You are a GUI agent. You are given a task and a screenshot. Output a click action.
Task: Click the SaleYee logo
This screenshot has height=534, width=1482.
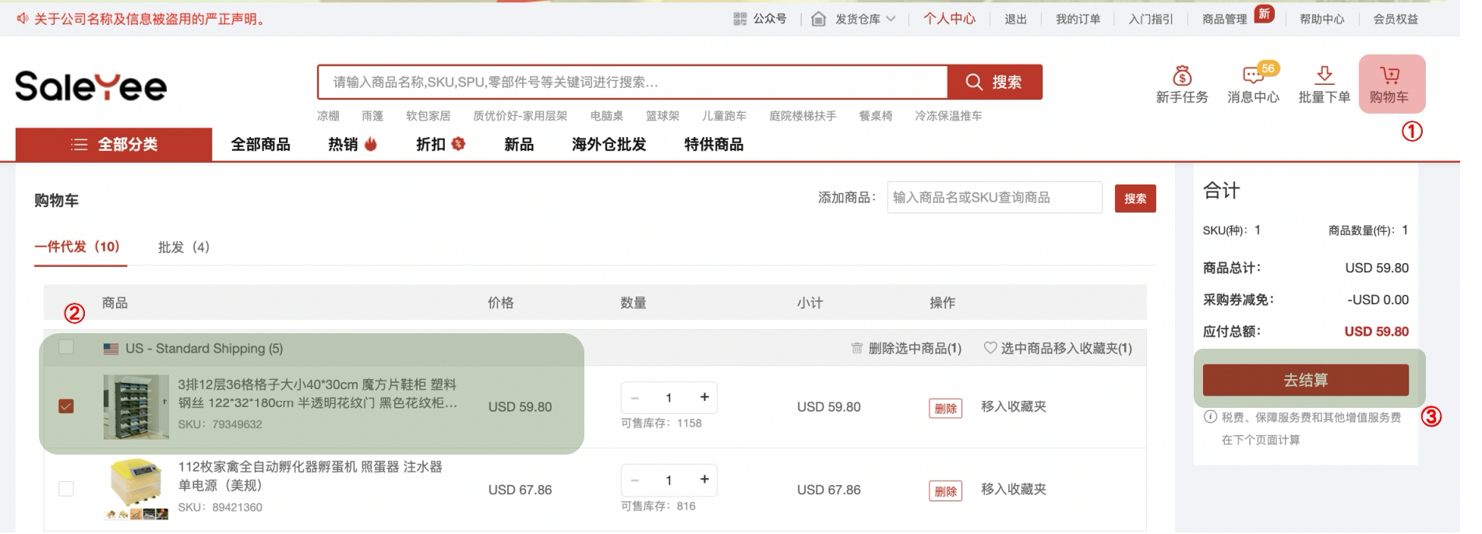91,86
